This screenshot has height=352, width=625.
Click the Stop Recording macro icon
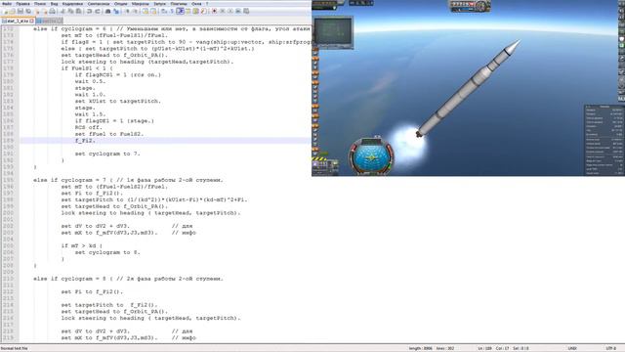click(222, 11)
